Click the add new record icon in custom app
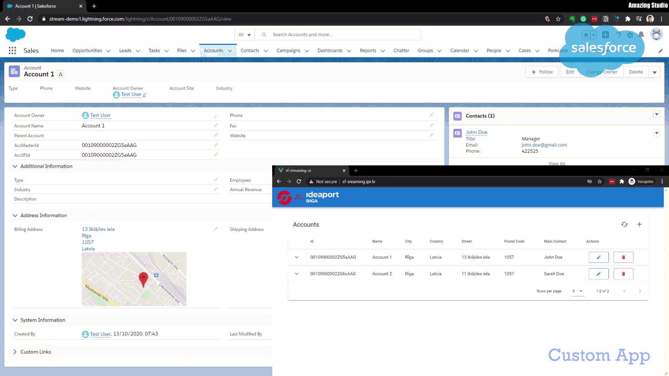 click(x=639, y=224)
